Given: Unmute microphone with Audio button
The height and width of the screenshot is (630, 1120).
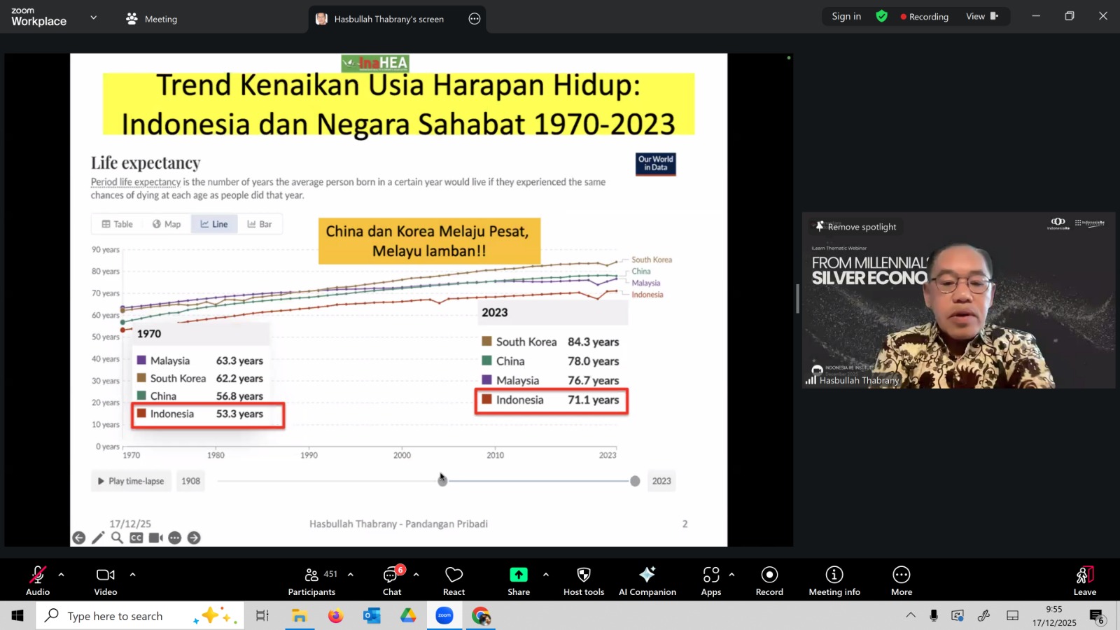Looking at the screenshot, I should pyautogui.click(x=38, y=580).
